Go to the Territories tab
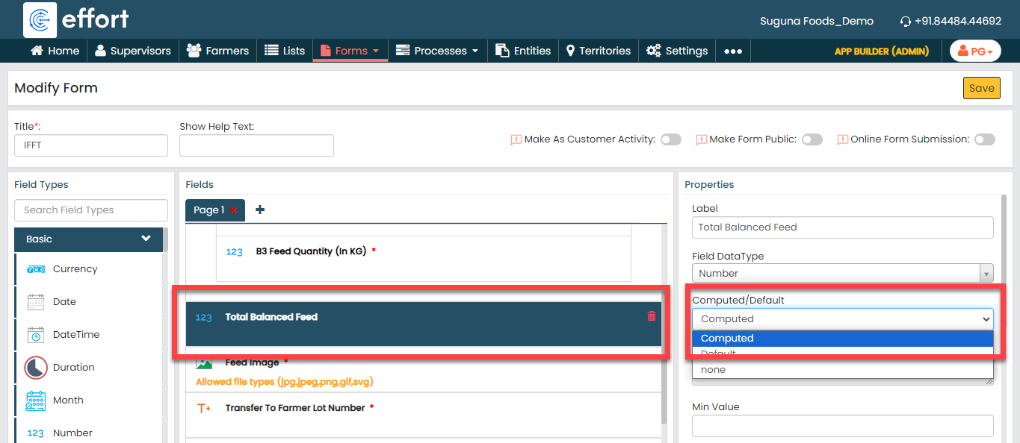 (598, 51)
